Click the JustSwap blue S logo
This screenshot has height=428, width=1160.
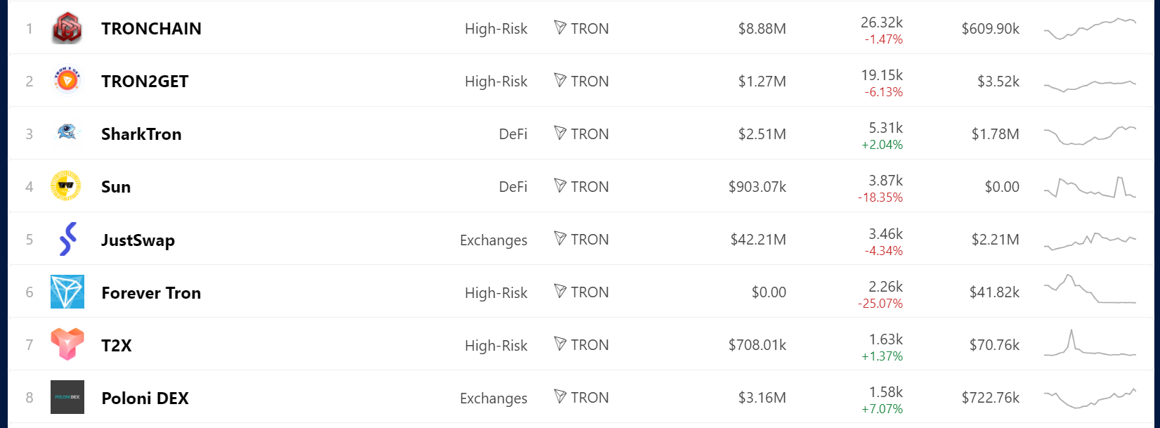(67, 239)
